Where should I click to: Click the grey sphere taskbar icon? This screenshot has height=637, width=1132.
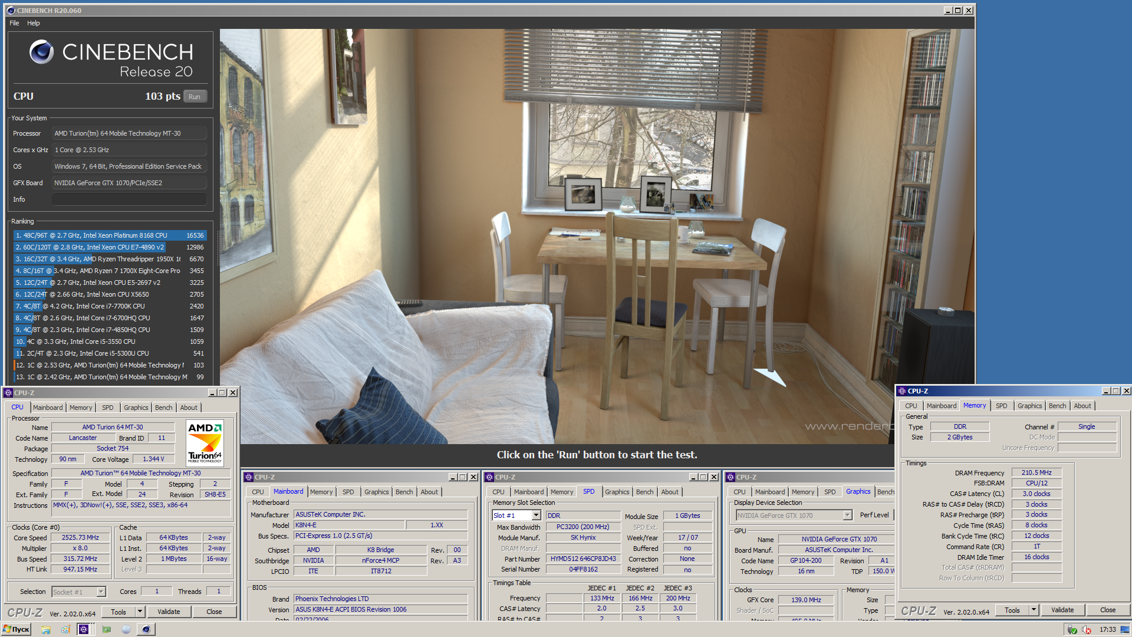pos(126,629)
